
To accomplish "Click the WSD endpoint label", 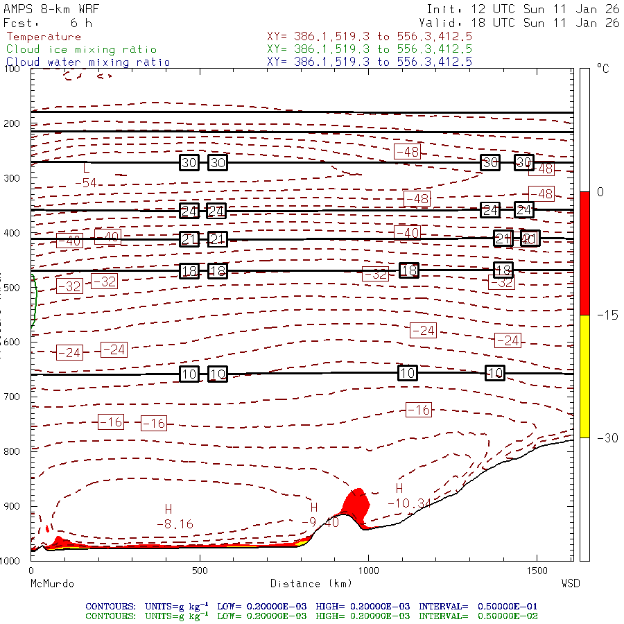I will (570, 584).
